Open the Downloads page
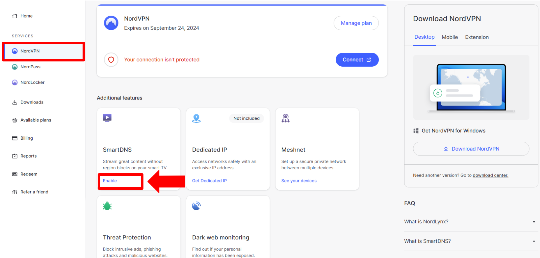Viewport: 540px width, 258px height. coord(32,102)
